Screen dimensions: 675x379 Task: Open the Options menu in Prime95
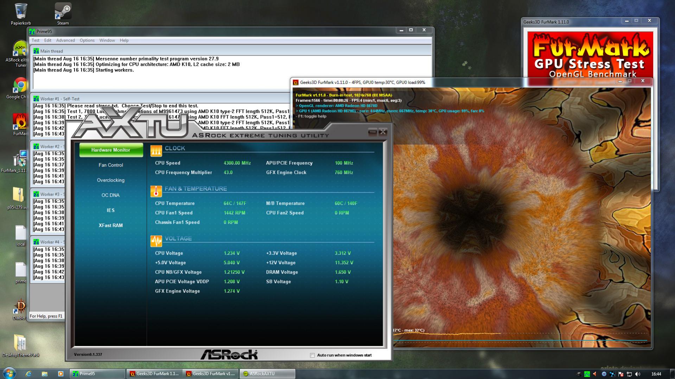point(87,40)
